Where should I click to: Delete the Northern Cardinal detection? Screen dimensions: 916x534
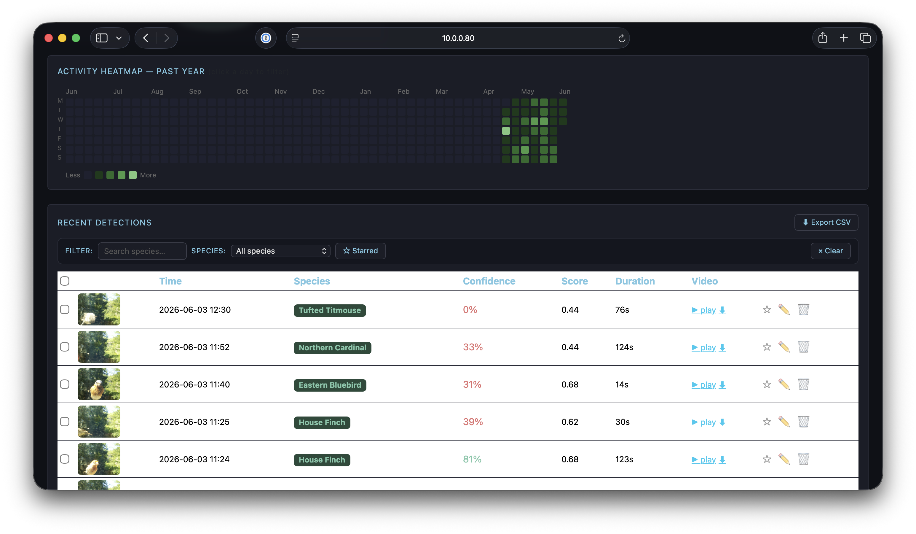(x=803, y=347)
